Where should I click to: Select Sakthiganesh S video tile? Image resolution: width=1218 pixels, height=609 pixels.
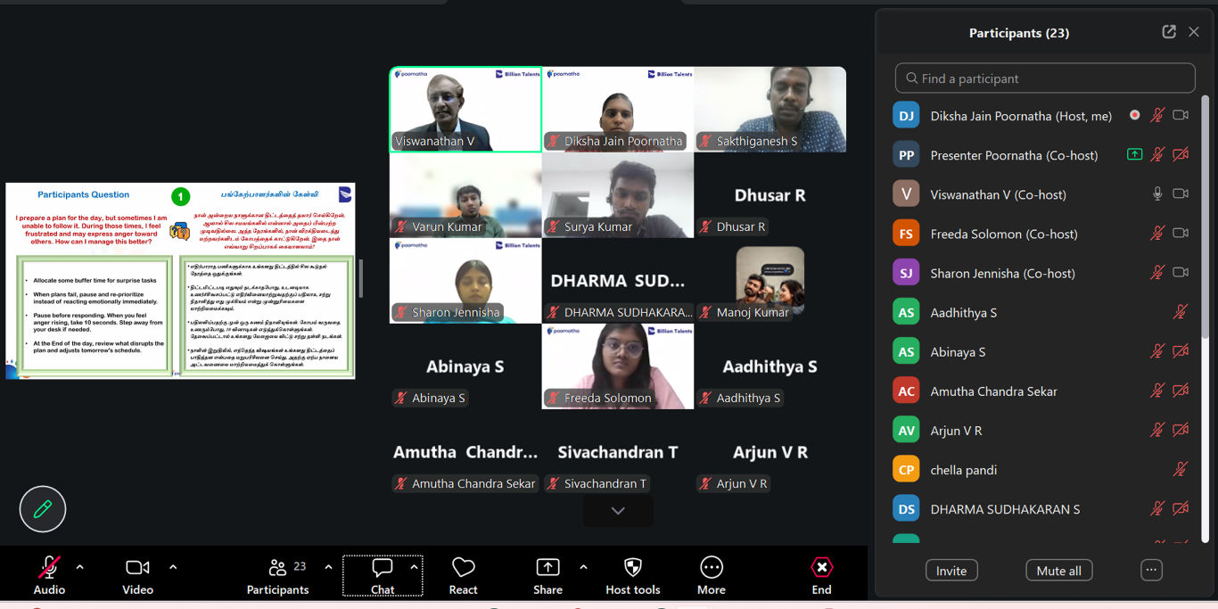pos(770,109)
